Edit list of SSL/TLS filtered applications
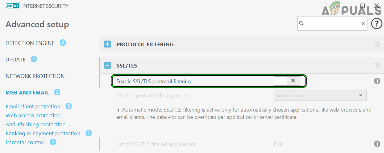The width and height of the screenshot is (384, 153). pyautogui.click(x=278, y=144)
